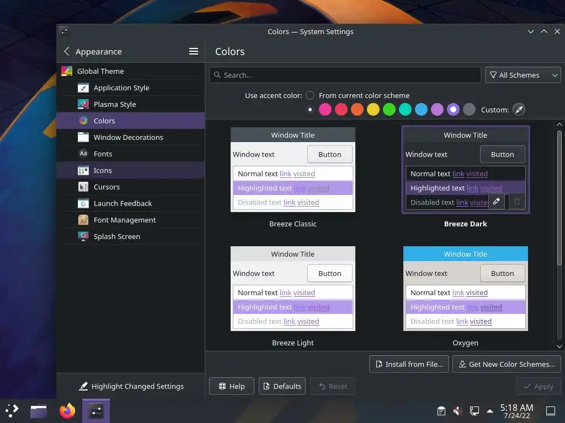The image size is (565, 423).
Task: Click the Plasma Style icon
Action: point(83,104)
